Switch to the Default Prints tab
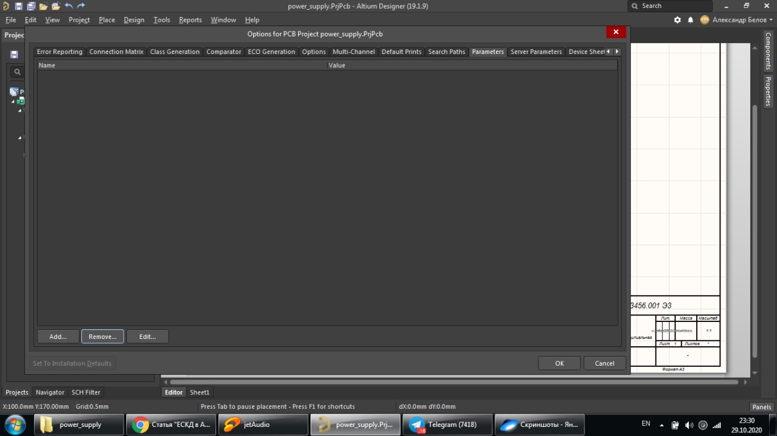 pyautogui.click(x=401, y=52)
